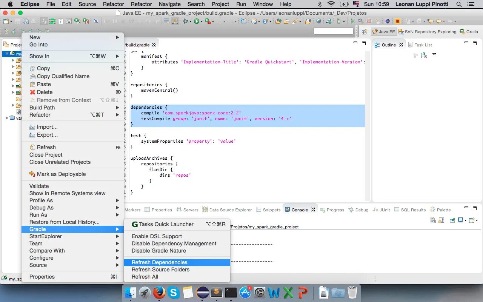The height and width of the screenshot is (302, 483).
Task: Click the New wizard toolbar icon
Action: (x=6, y=22)
